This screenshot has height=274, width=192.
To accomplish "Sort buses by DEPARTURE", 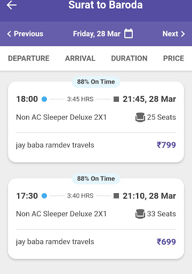I will point(29,58).
